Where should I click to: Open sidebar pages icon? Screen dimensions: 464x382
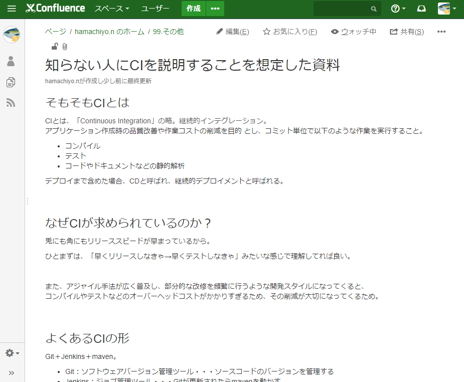pos(11,82)
